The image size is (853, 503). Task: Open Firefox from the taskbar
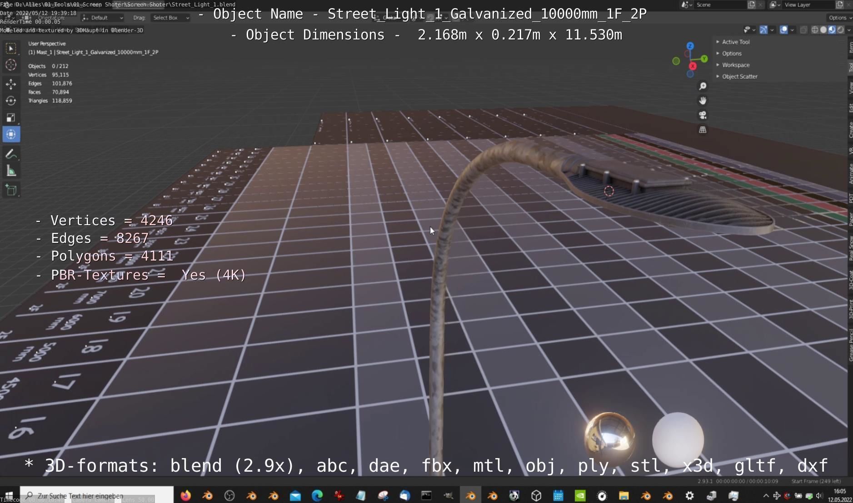point(185,495)
